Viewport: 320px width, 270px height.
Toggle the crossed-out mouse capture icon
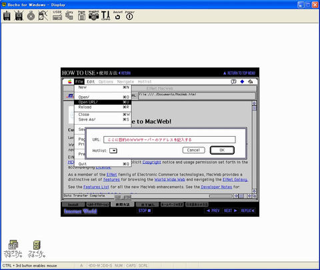click(x=43, y=16)
